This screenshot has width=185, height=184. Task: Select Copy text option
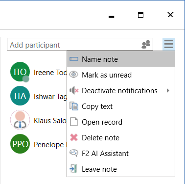pyautogui.click(x=121, y=106)
